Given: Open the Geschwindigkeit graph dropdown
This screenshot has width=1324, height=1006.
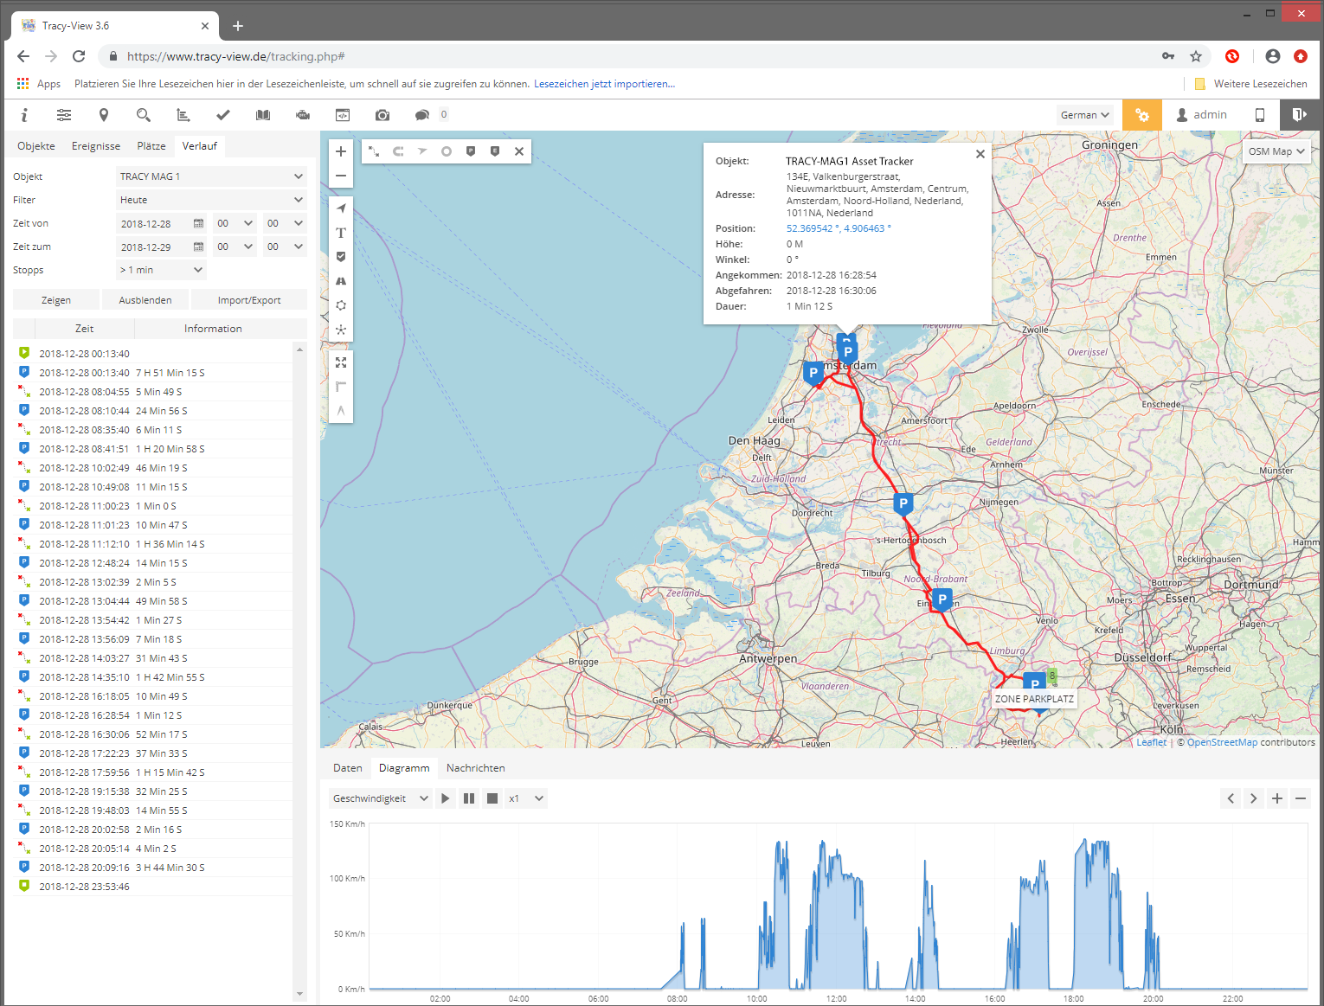Looking at the screenshot, I should 380,798.
